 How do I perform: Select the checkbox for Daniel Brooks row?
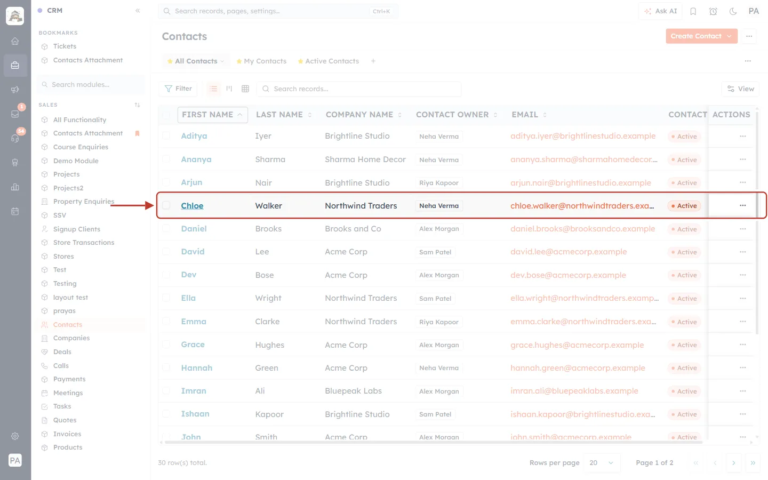click(166, 229)
